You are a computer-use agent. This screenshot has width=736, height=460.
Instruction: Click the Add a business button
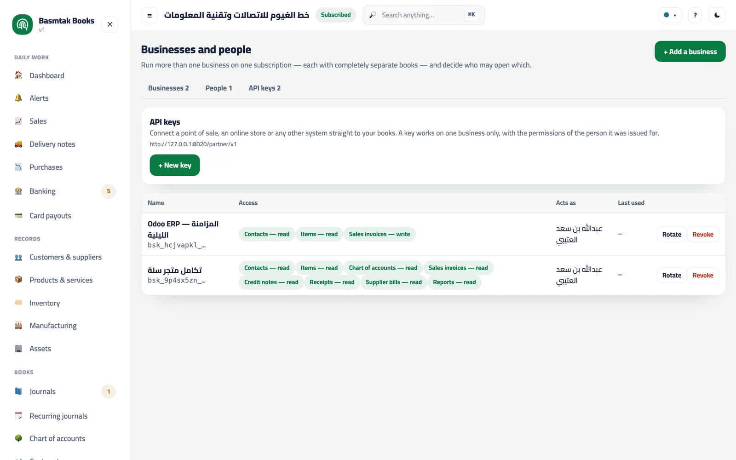point(690,52)
